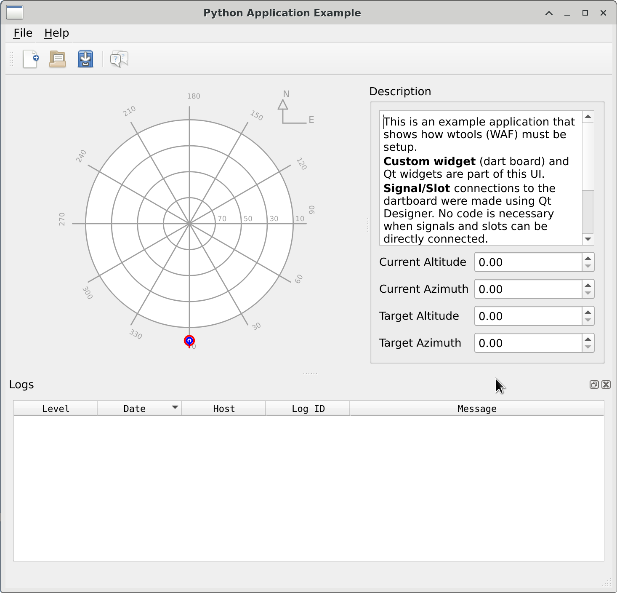Increase Current Altitude with up arrow
This screenshot has height=593, width=617.
588,258
